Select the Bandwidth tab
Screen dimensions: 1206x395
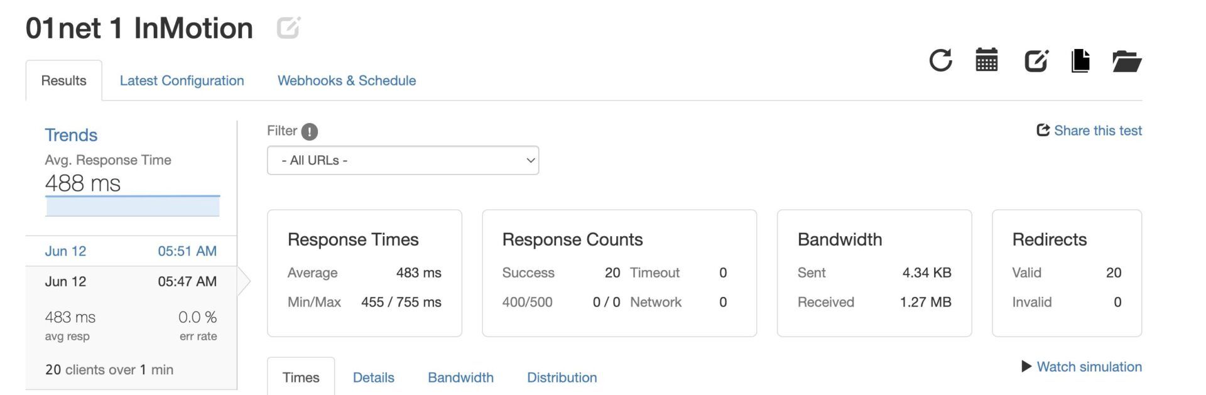(x=460, y=377)
